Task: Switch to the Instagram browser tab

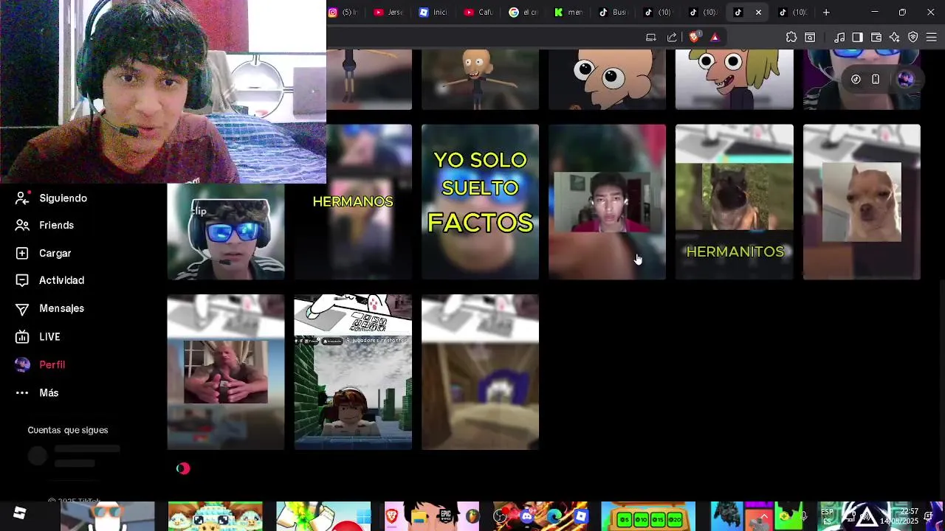Action: pos(343,12)
